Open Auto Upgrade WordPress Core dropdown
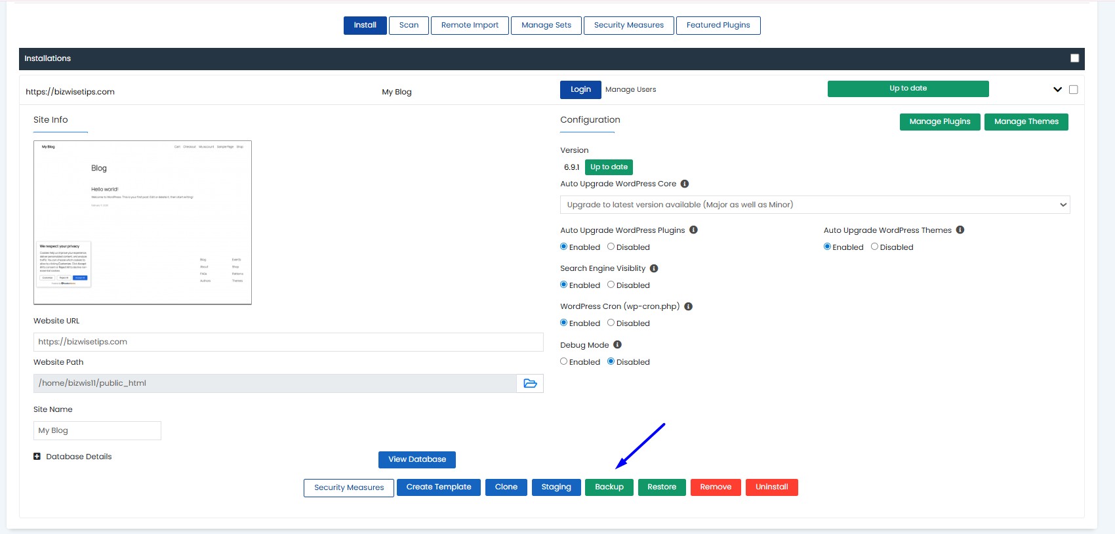The height and width of the screenshot is (534, 1115). [x=815, y=205]
